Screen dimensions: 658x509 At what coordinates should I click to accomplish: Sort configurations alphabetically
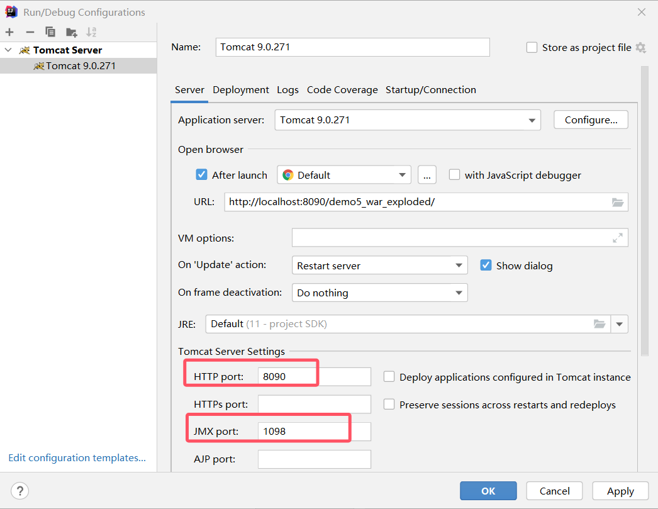(x=91, y=32)
